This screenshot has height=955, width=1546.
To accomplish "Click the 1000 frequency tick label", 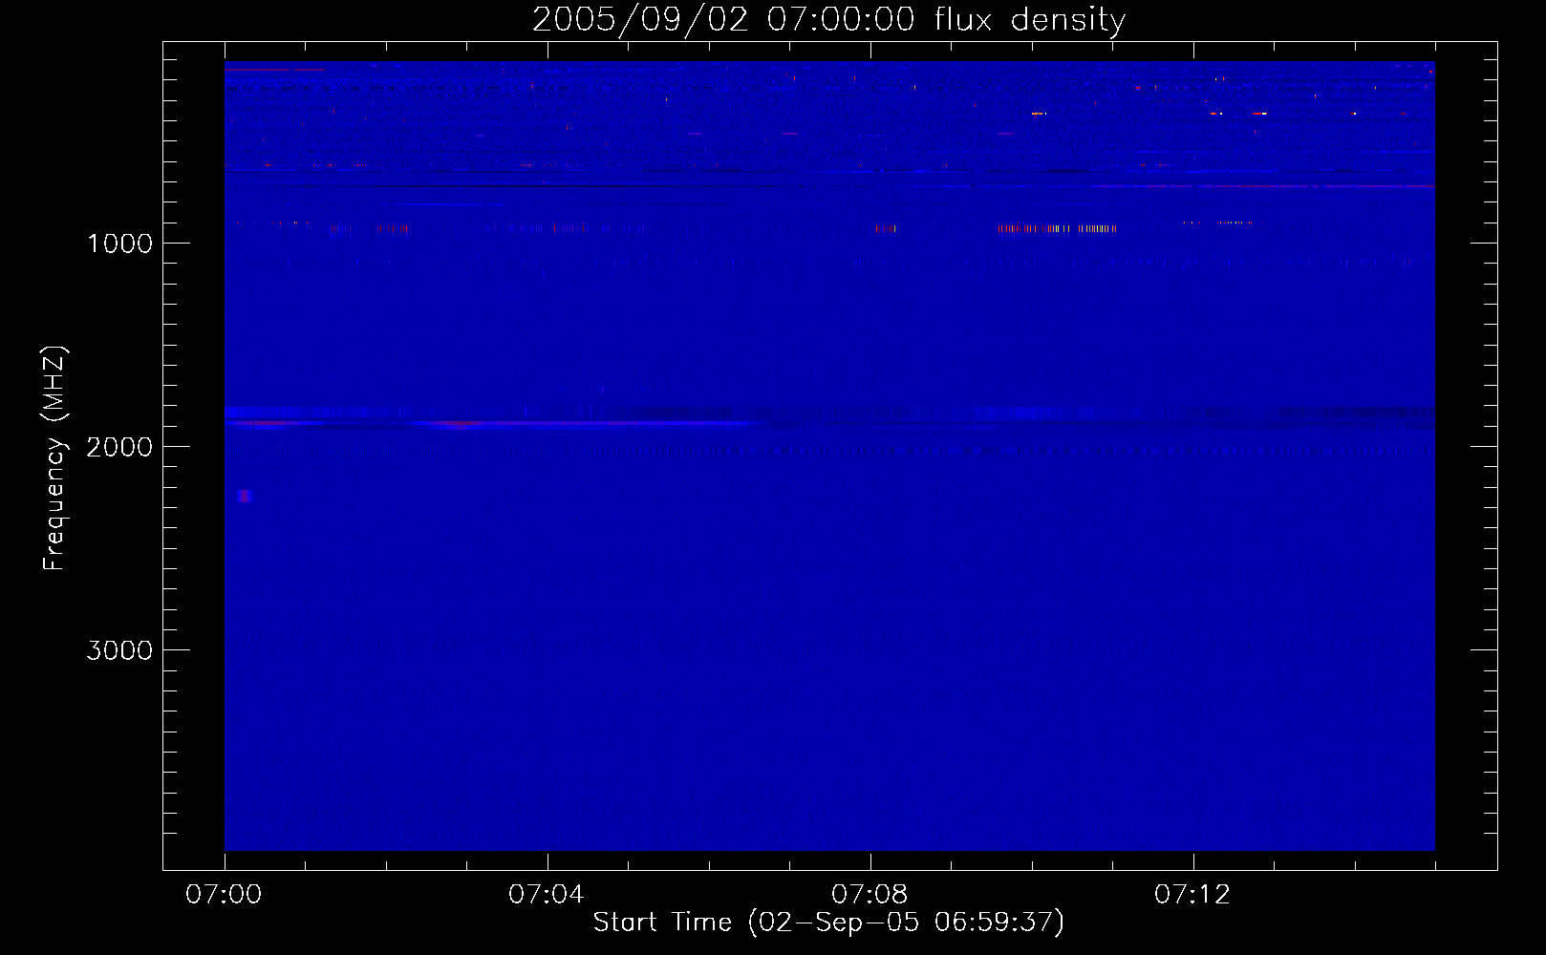I will point(119,244).
